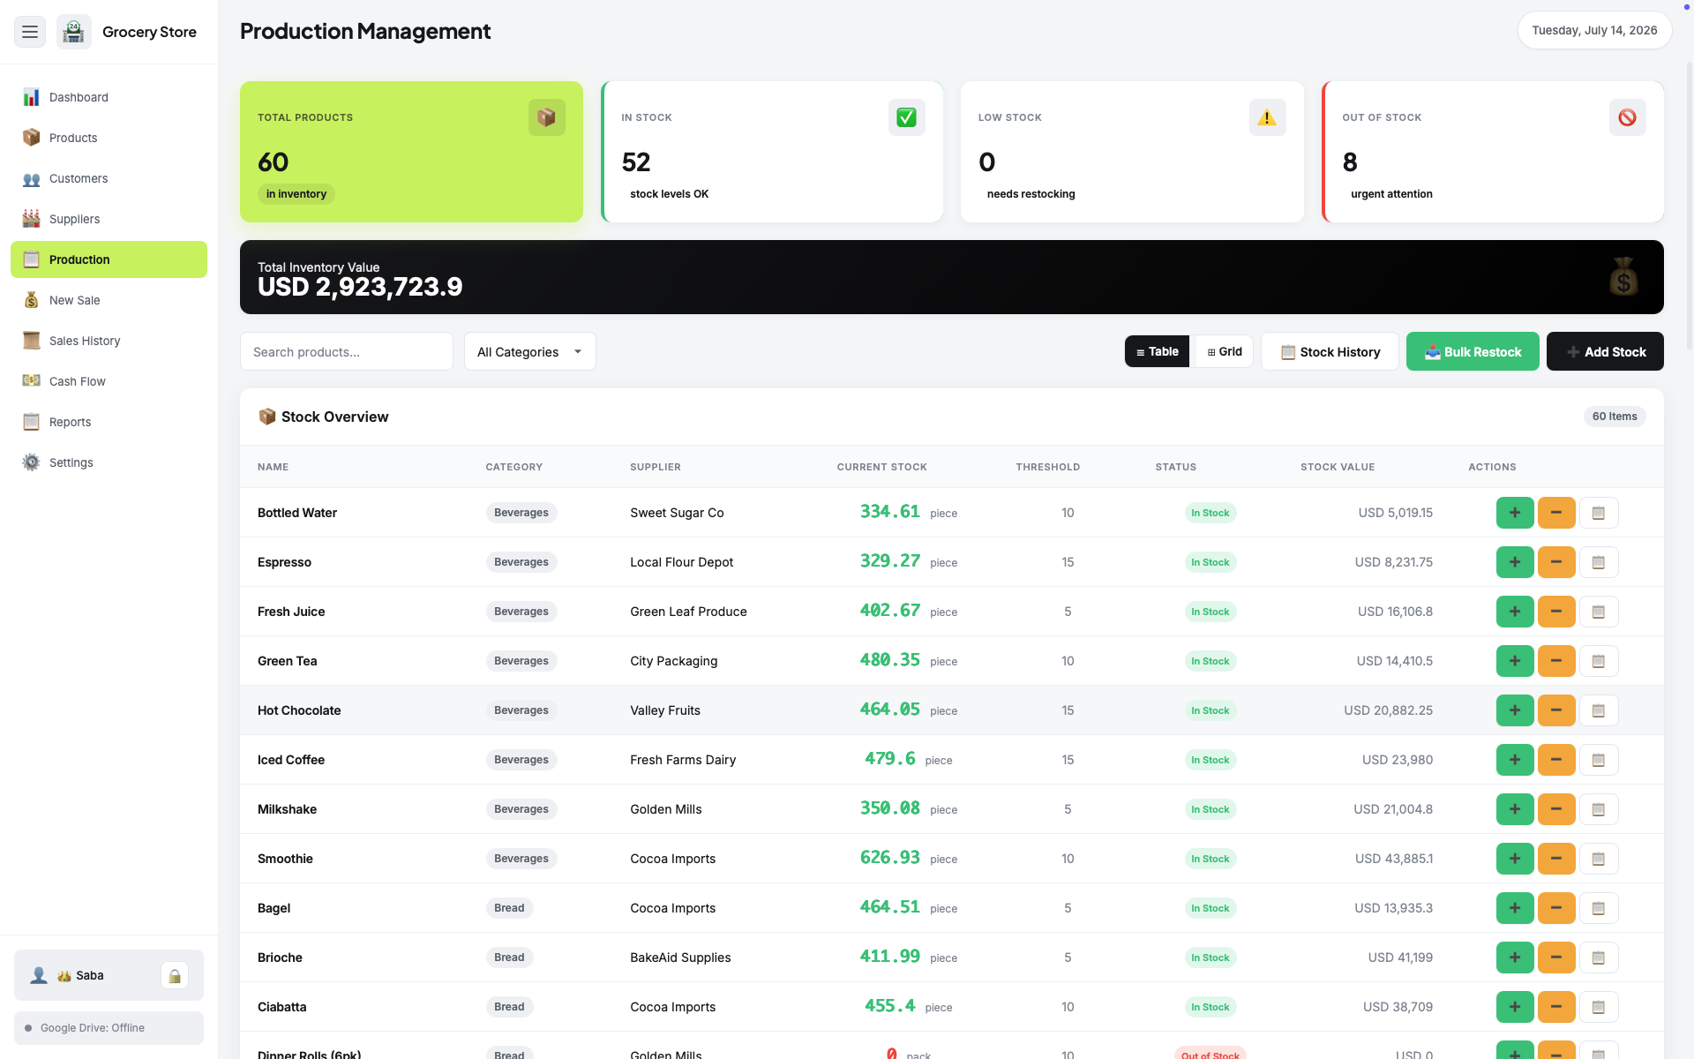
Task: Click the Hot Chocolate product name
Action: tap(299, 710)
